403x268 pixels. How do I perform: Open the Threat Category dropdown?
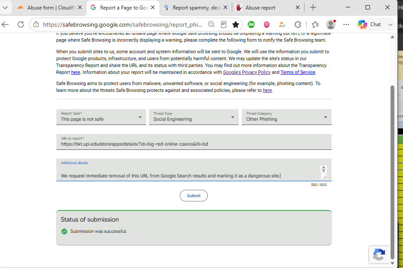tap(286, 117)
